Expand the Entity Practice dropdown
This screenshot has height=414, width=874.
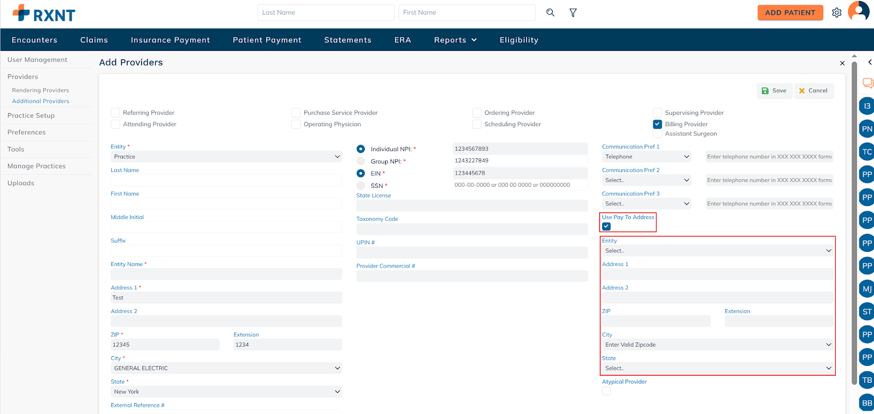click(x=226, y=157)
